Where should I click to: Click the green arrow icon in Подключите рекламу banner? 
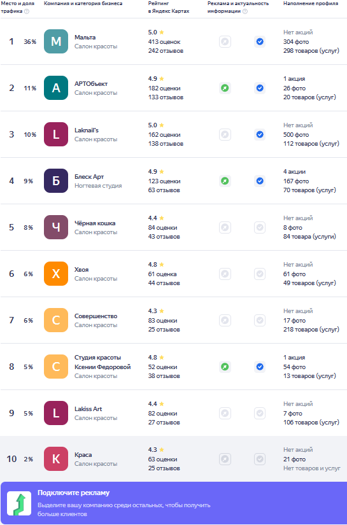19,503
